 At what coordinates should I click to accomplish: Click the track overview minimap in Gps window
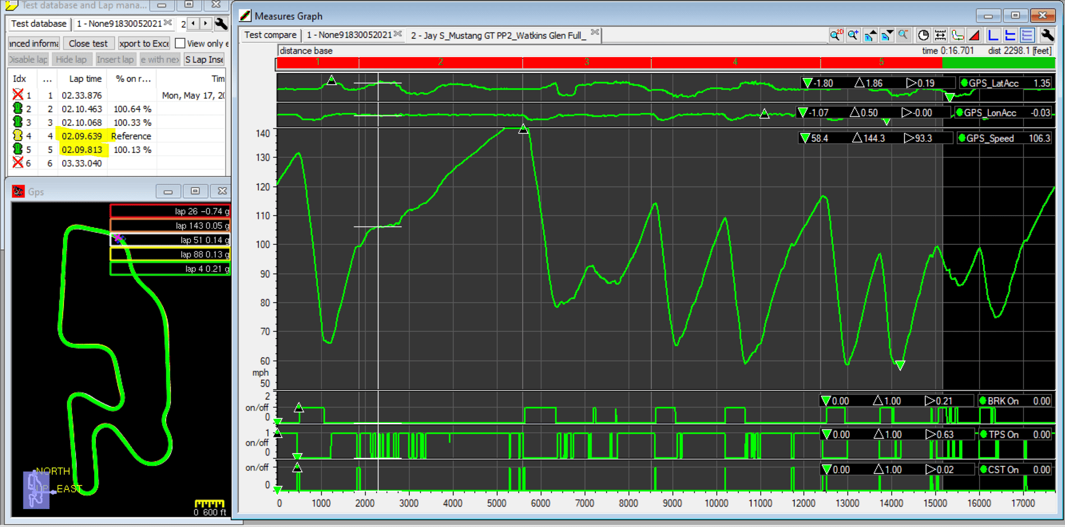tap(36, 489)
